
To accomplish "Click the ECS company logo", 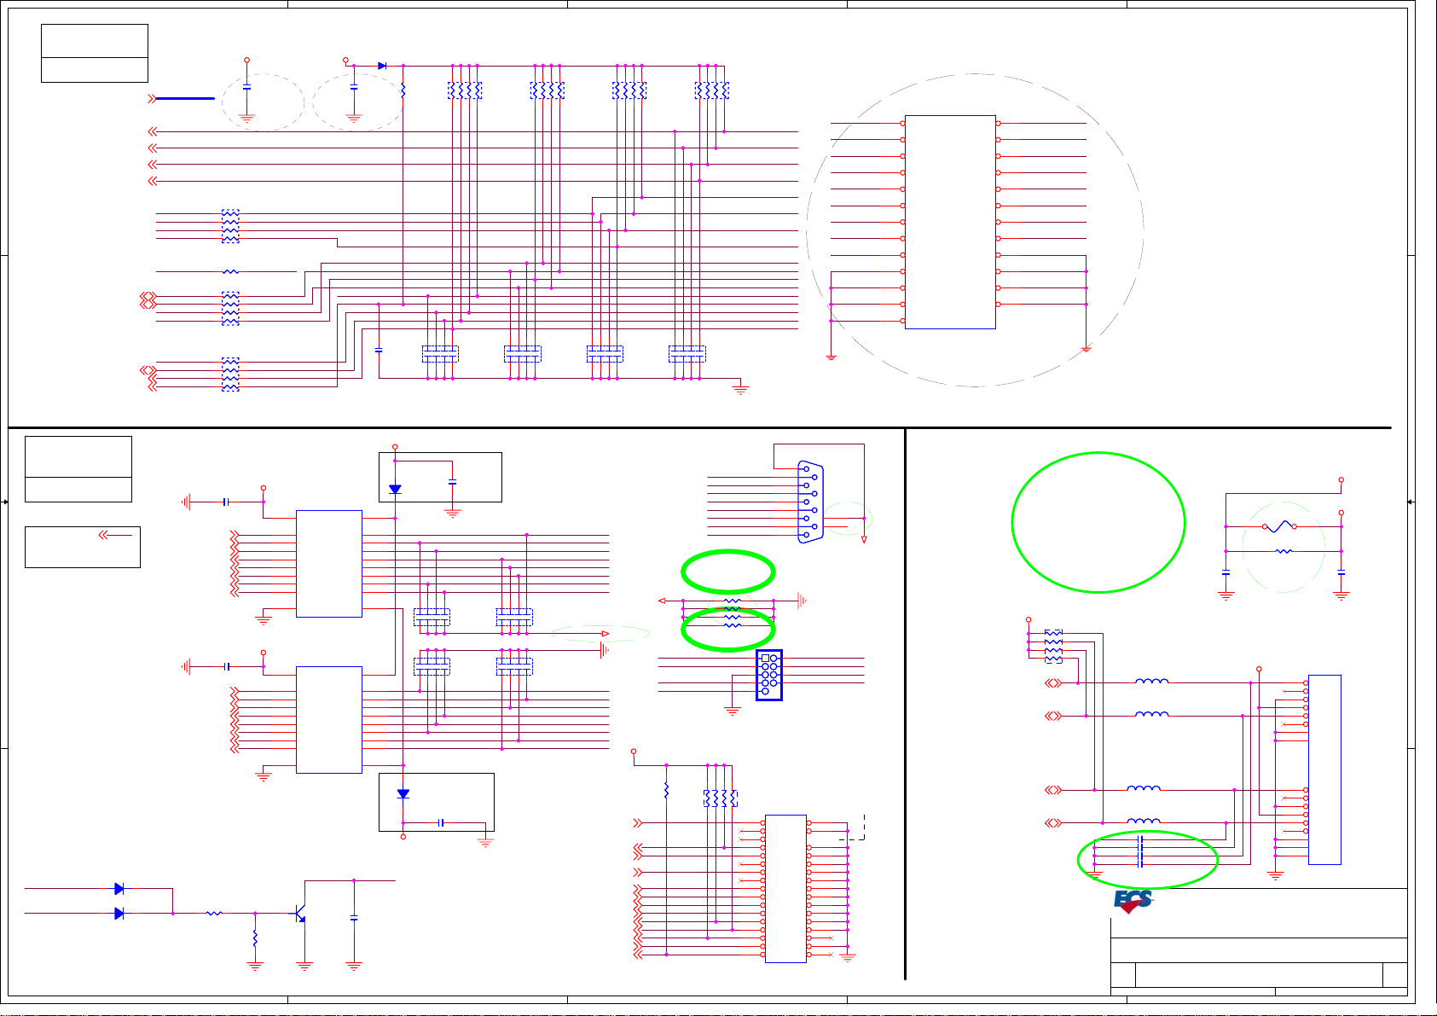I will pos(1133,901).
